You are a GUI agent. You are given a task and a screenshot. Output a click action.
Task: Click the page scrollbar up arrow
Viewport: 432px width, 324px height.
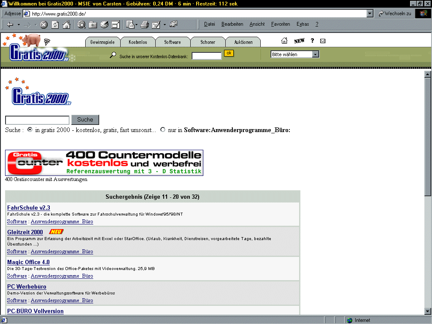coord(428,74)
